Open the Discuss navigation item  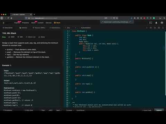point(48,23)
